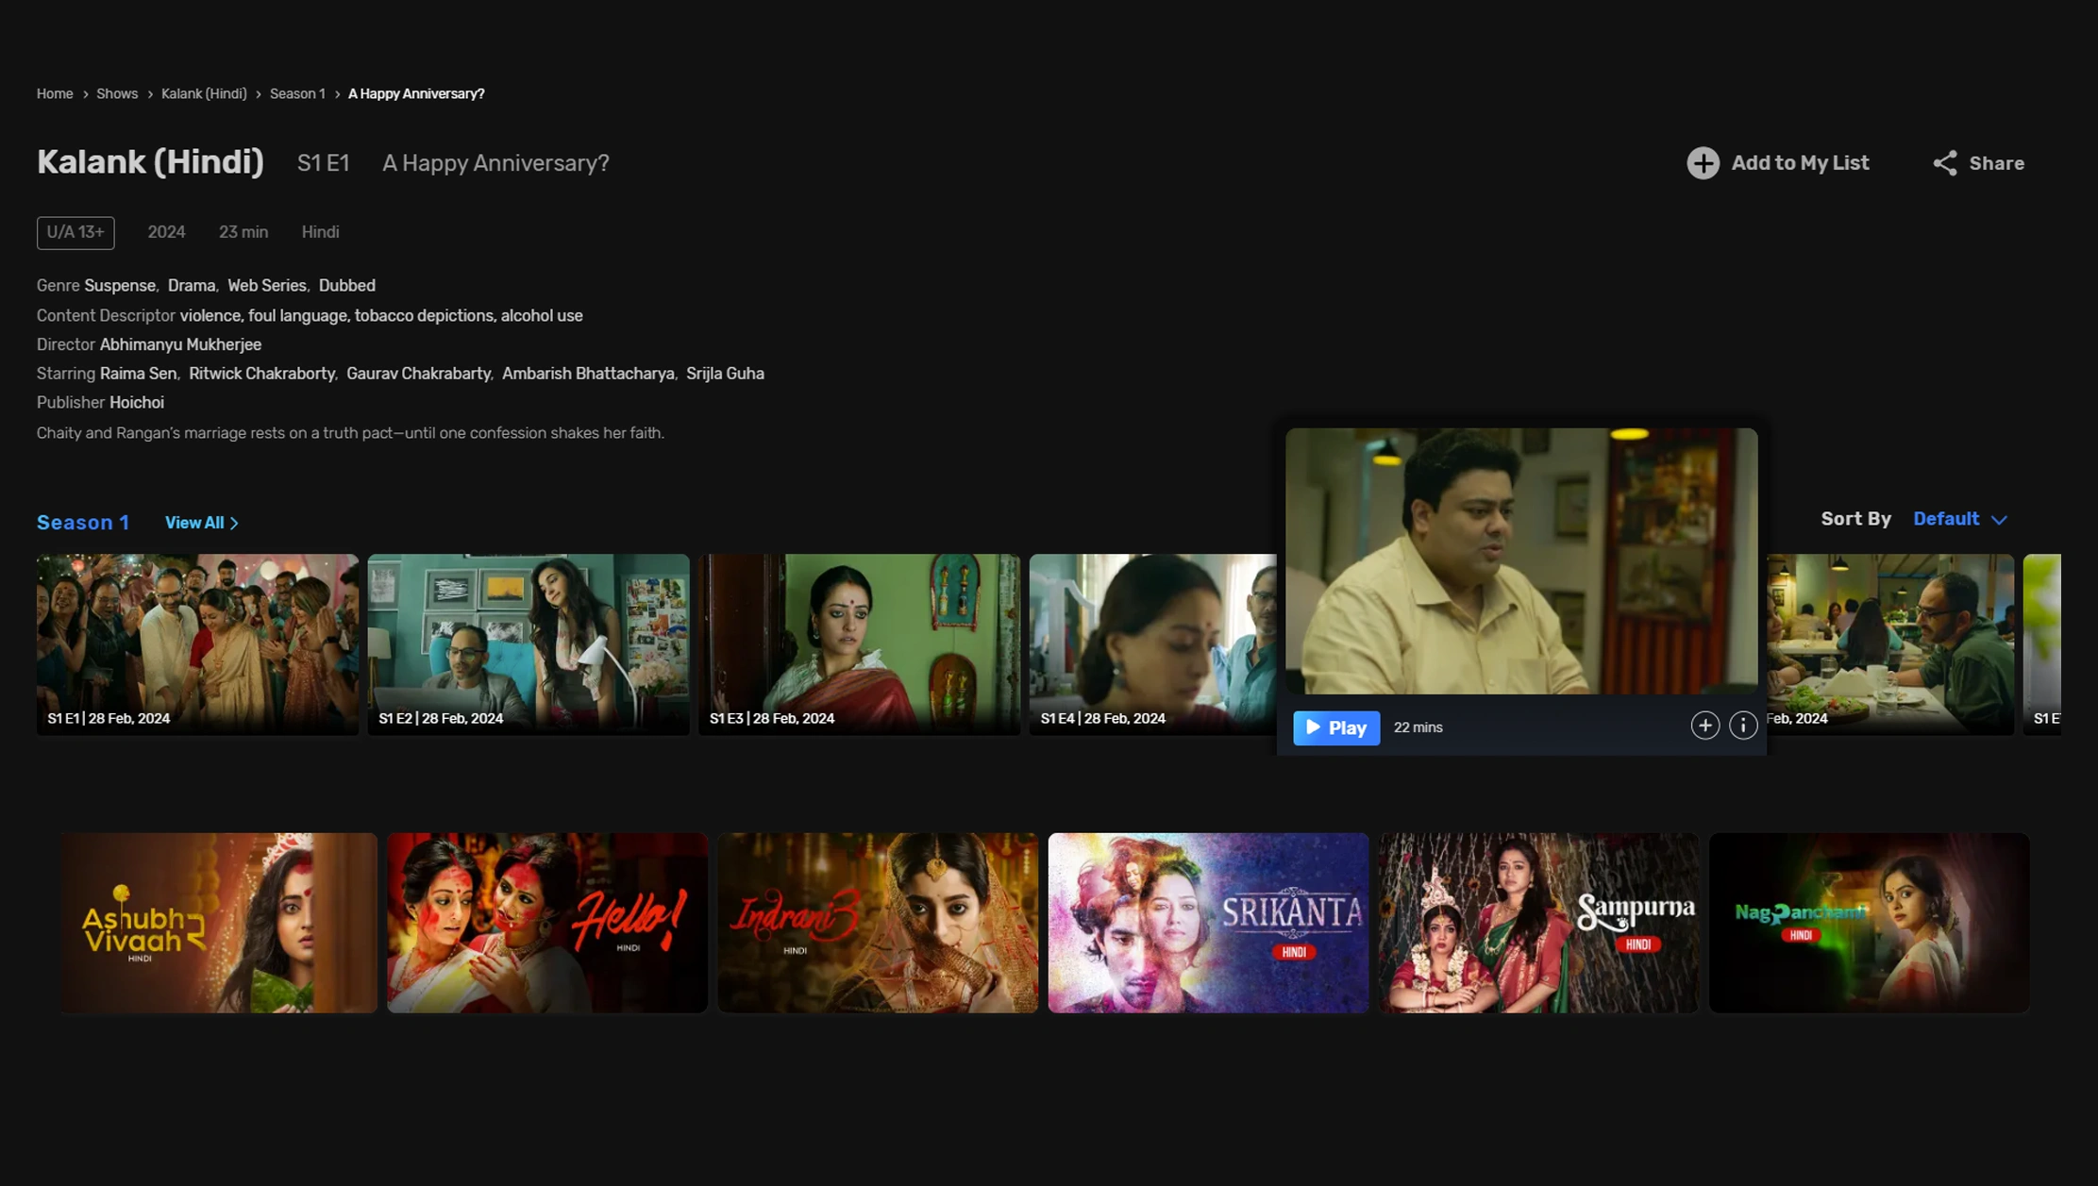
Task: Click the '23 min' runtime text
Action: [x=243, y=232]
